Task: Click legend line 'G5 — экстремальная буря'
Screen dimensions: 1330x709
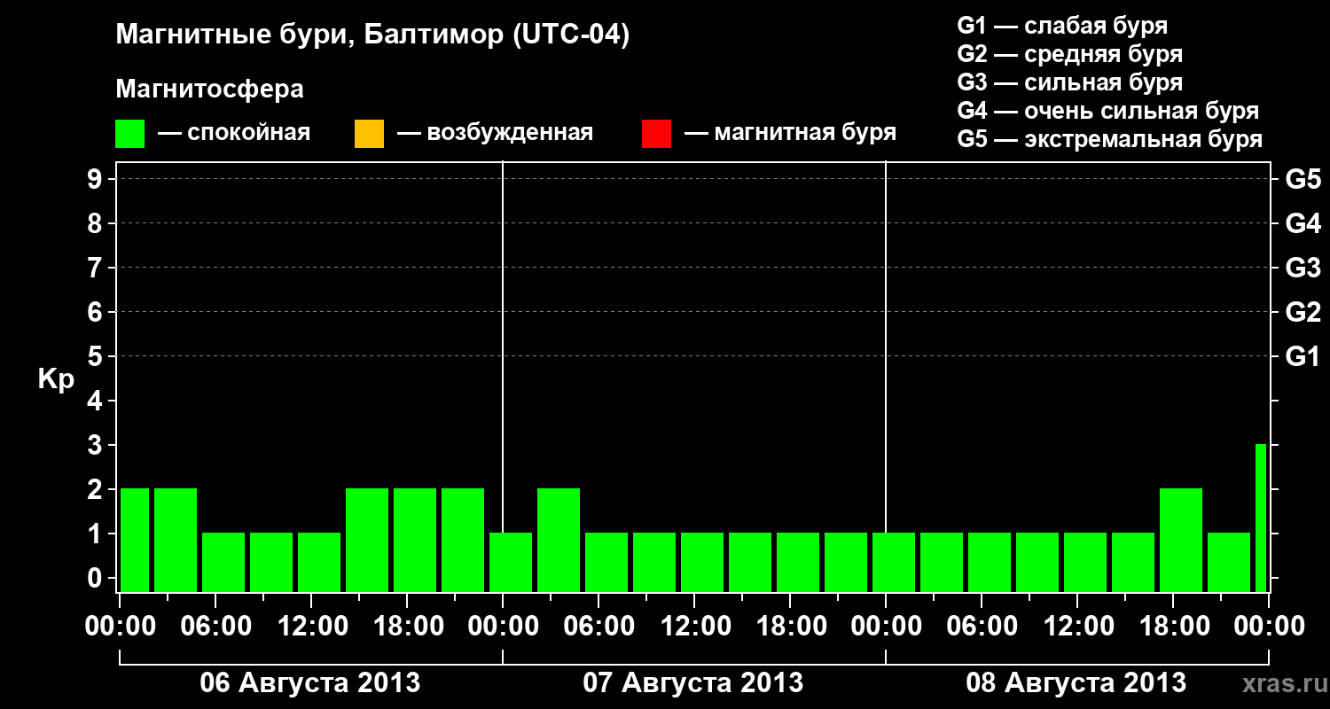Action: pyautogui.click(x=1110, y=139)
